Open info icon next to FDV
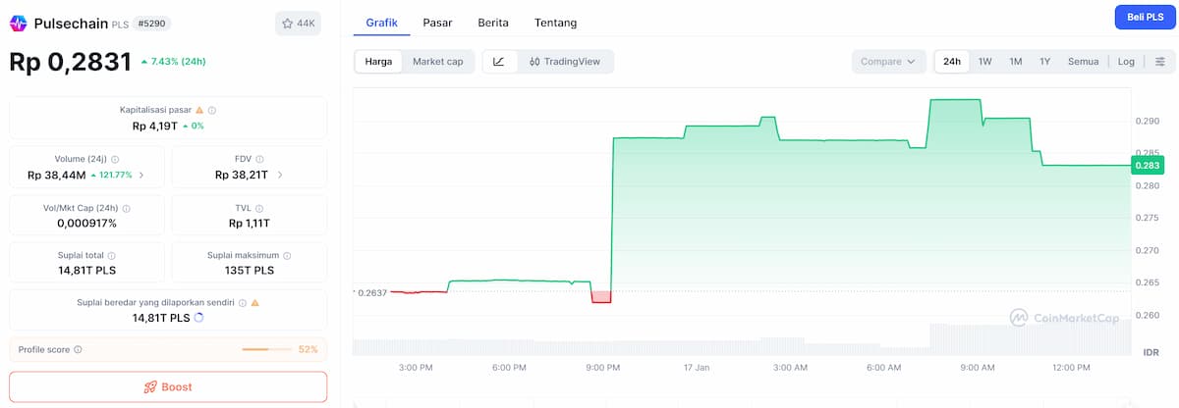 tap(261, 159)
